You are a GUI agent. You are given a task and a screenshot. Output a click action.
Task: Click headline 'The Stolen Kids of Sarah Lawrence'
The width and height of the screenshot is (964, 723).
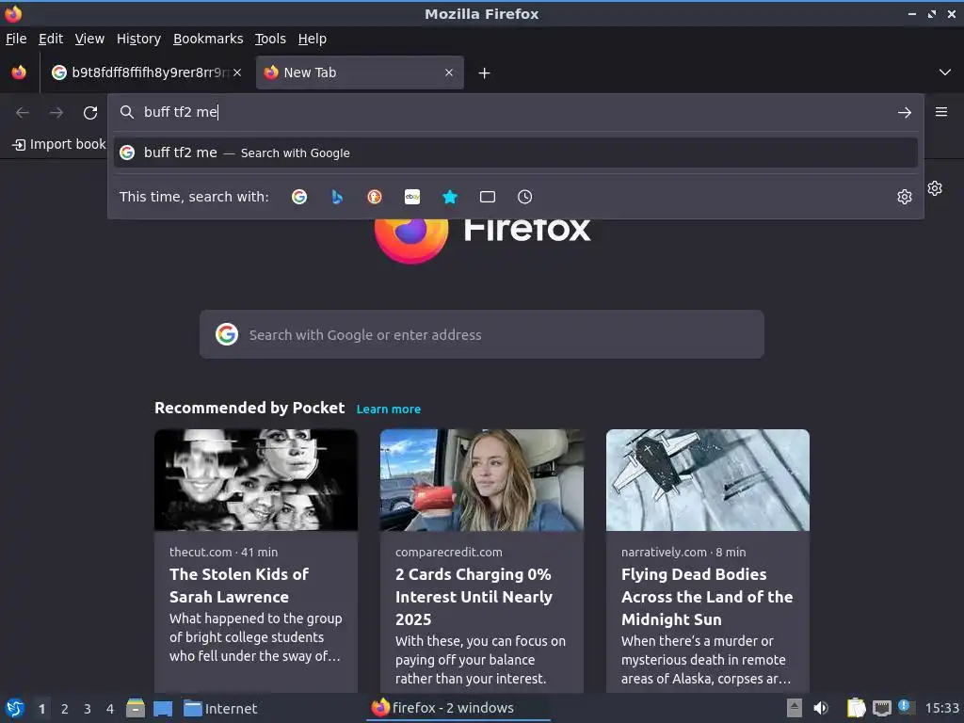239,586
